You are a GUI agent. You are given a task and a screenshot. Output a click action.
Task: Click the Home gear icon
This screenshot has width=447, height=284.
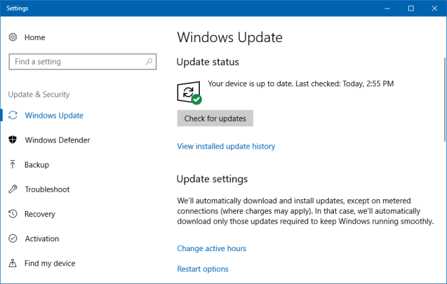tap(12, 37)
